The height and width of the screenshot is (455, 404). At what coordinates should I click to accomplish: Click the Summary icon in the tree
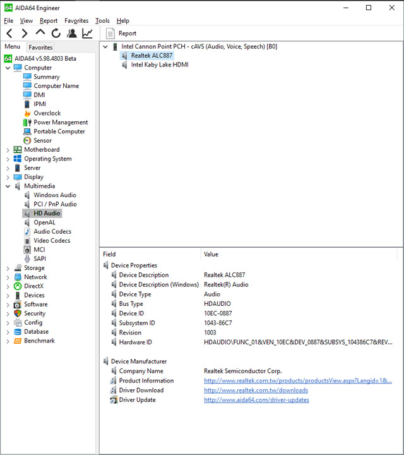pos(27,76)
